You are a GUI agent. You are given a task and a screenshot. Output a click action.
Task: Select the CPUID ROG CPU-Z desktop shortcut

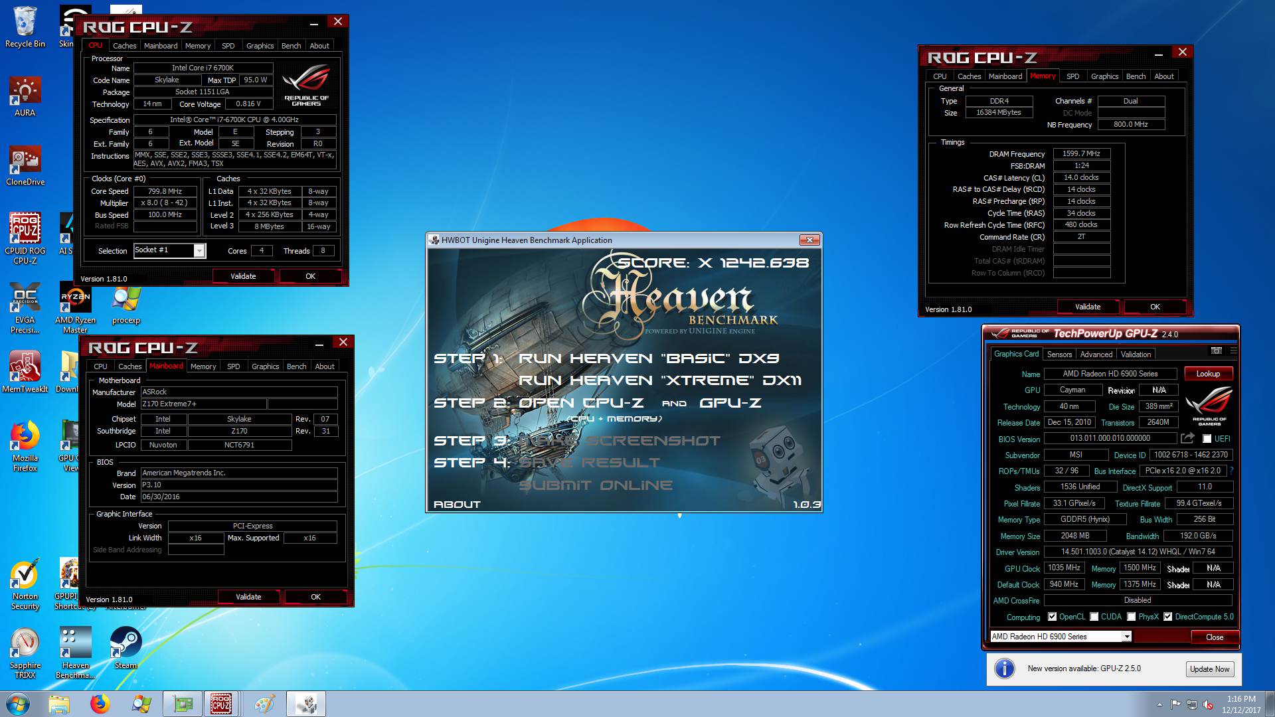(x=25, y=239)
